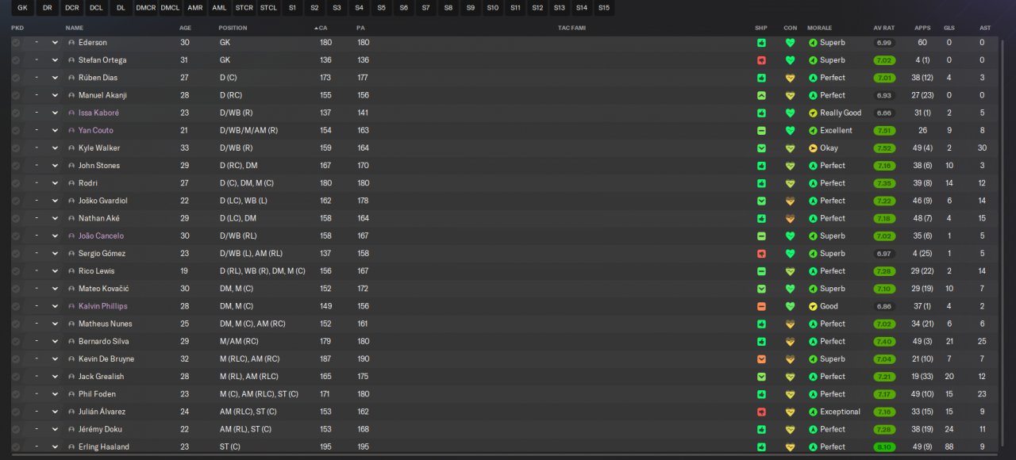Tick the picked circle for Kyle Walker
The image size is (1016, 460).
[x=16, y=148]
